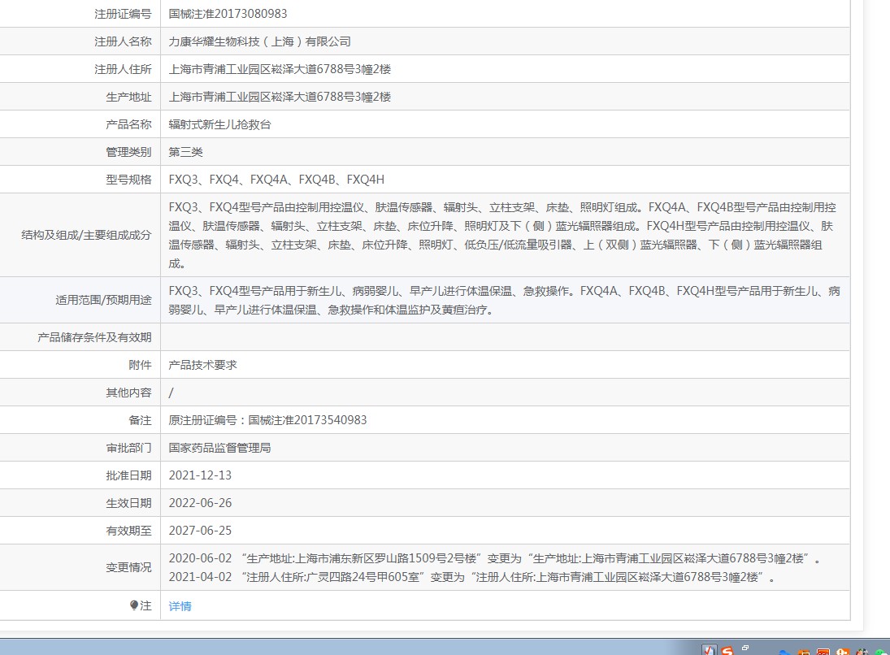Click the 结构及组成/主要组成成分 description paragraph
The width and height of the screenshot is (890, 655).
502,235
